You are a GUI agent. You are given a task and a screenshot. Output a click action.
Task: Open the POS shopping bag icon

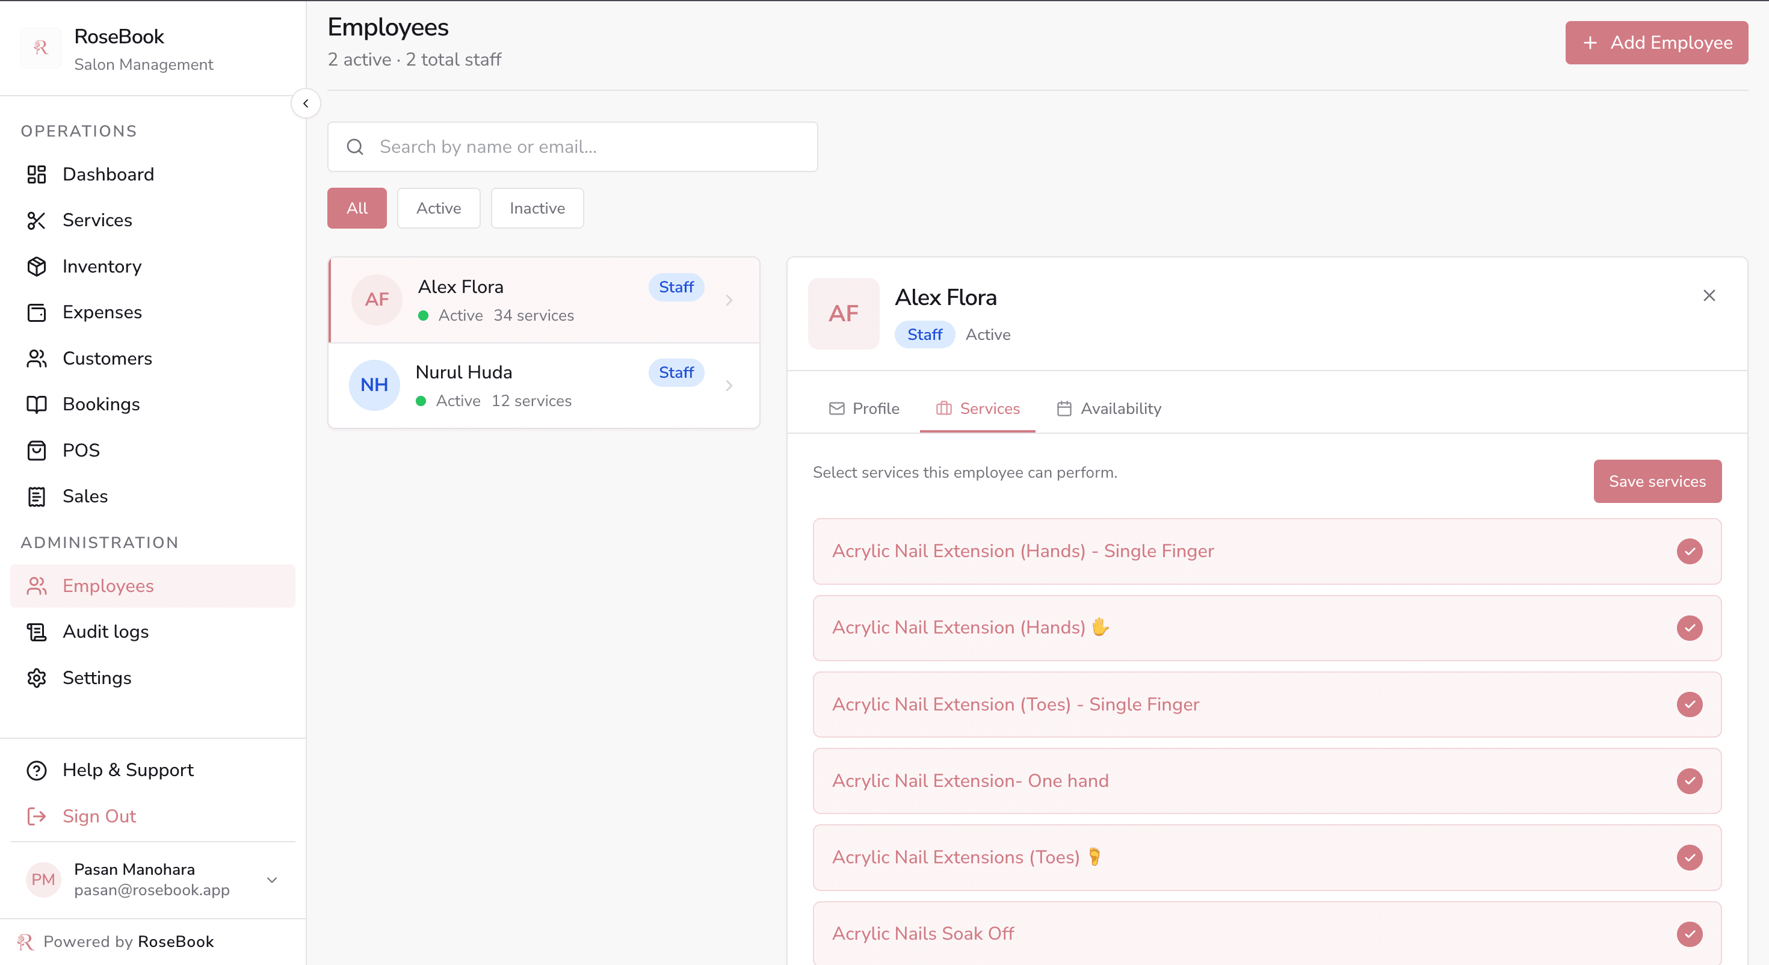point(36,451)
